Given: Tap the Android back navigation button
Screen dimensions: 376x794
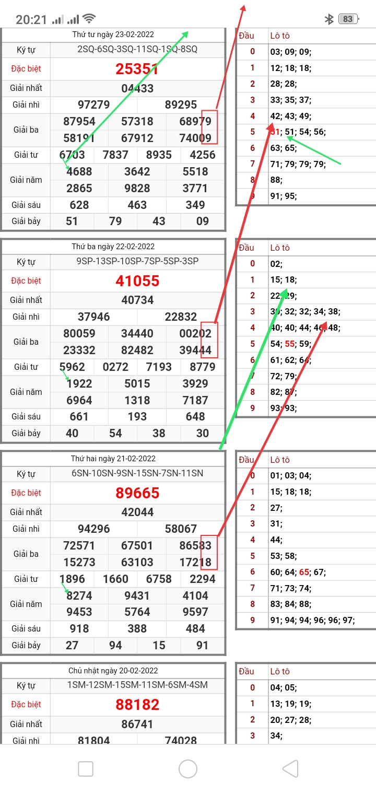Looking at the screenshot, I should (x=290, y=769).
